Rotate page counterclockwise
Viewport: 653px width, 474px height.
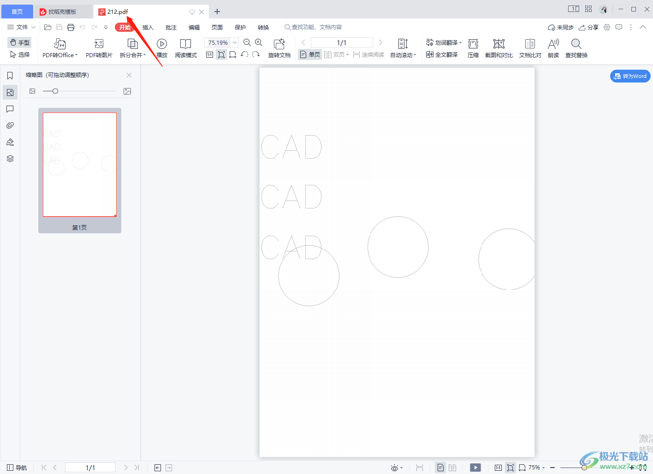point(244,54)
